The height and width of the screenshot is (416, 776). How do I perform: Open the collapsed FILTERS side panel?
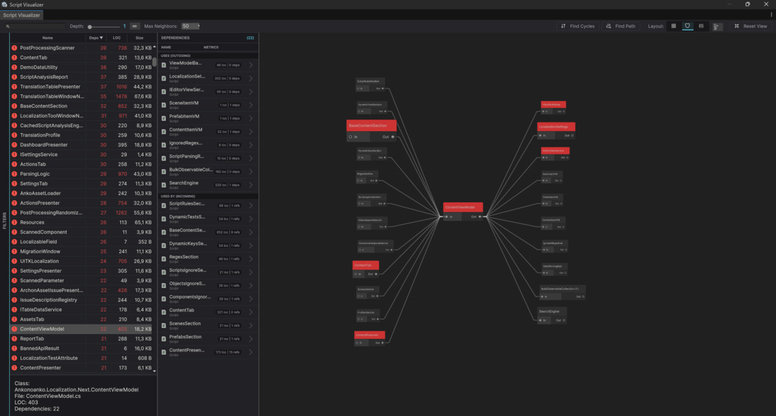pyautogui.click(x=5, y=220)
